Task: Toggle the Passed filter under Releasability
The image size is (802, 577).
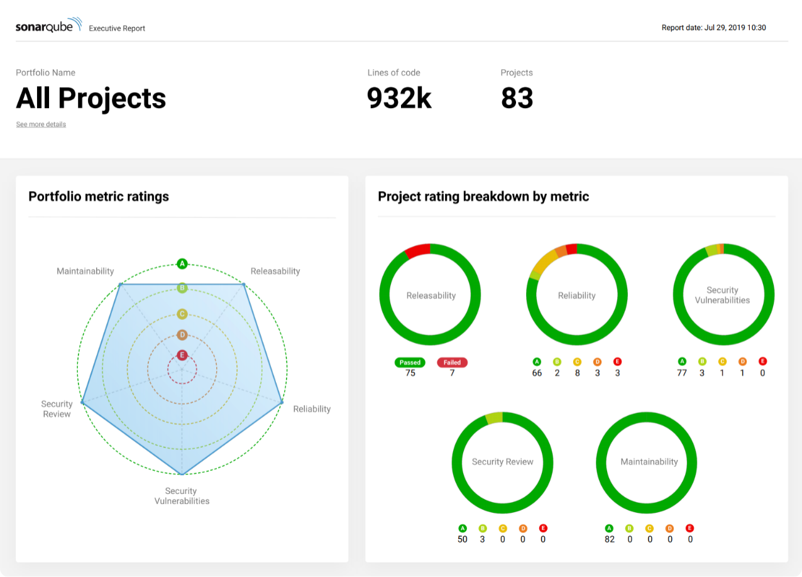Action: [410, 362]
